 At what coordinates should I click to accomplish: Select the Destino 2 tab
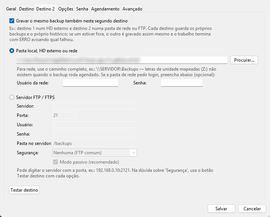tap(46, 9)
